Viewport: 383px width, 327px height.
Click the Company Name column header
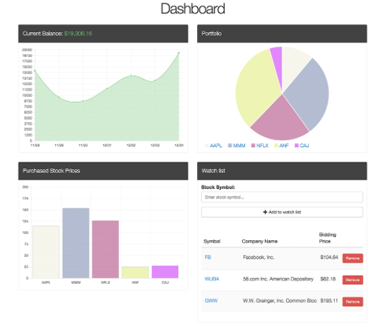click(259, 241)
